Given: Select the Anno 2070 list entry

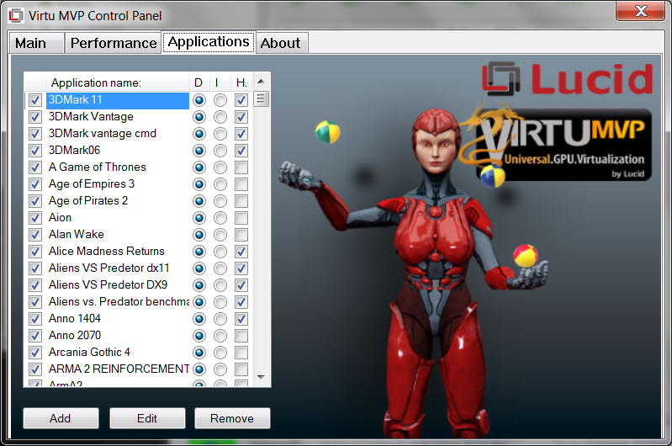Looking at the screenshot, I should (118, 335).
